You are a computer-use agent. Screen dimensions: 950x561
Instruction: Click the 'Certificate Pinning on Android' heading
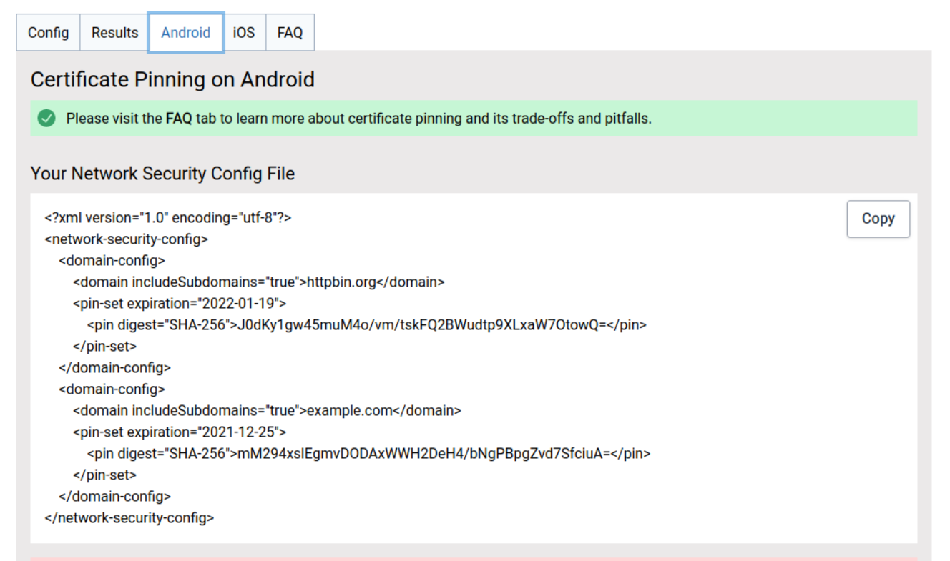click(x=172, y=79)
